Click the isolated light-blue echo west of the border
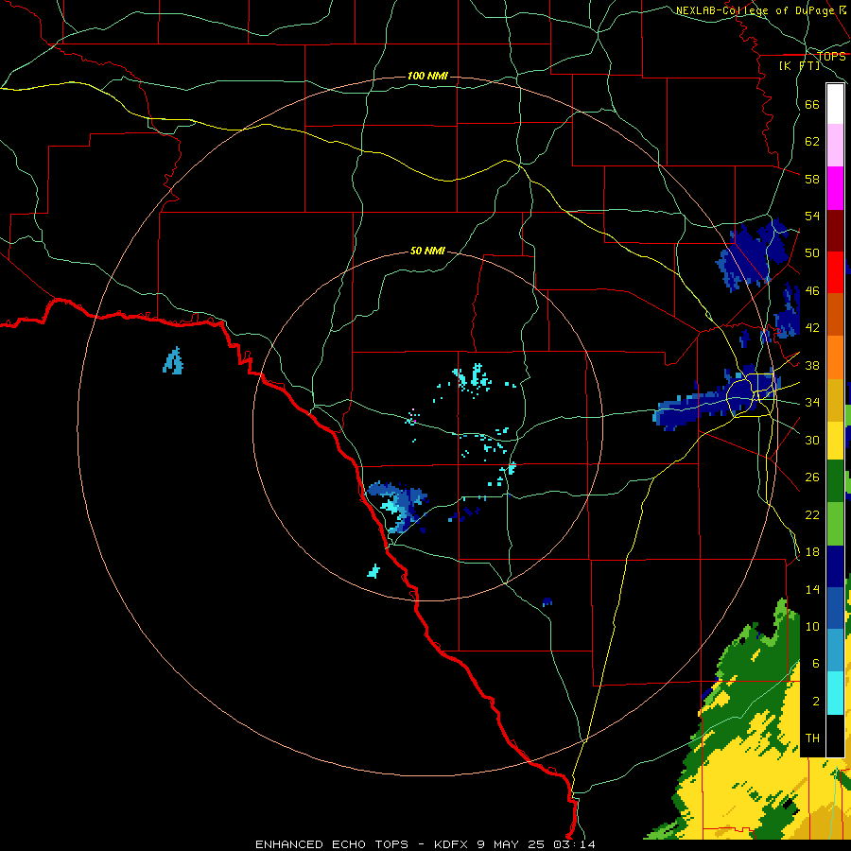Image resolution: width=851 pixels, height=851 pixels. pos(173,361)
